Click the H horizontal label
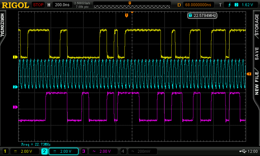This screenshot has height=156, width=260. [x=49, y=5]
